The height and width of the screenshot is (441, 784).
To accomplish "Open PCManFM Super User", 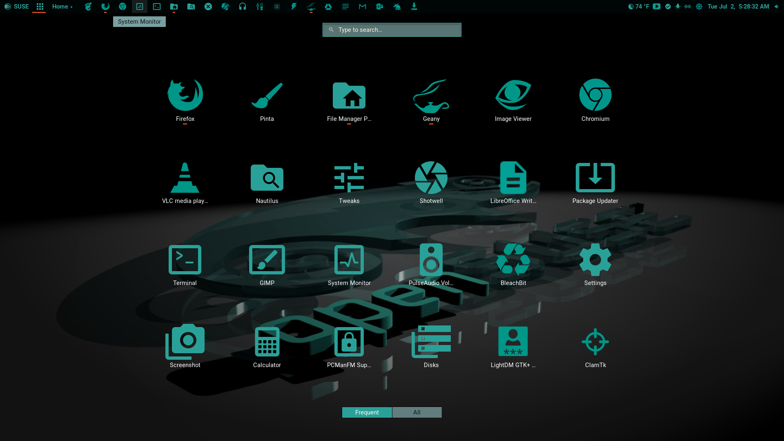I will coord(349,347).
